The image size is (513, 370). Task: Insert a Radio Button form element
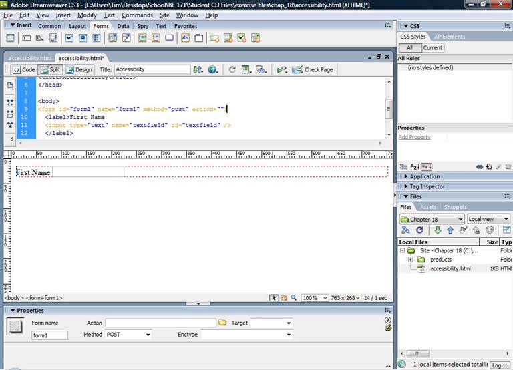83,38
